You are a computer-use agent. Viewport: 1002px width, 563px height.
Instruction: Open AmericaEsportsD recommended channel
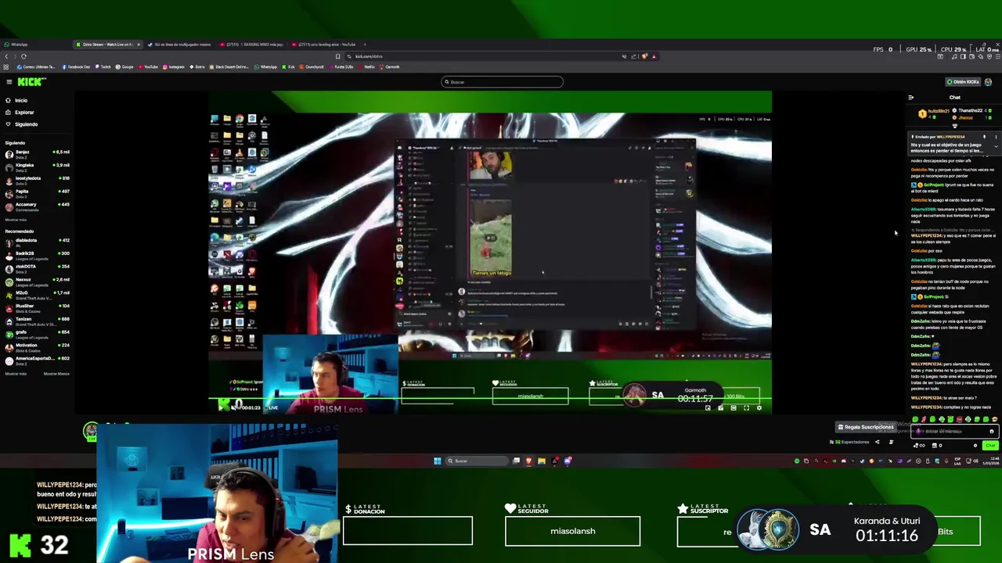click(37, 360)
